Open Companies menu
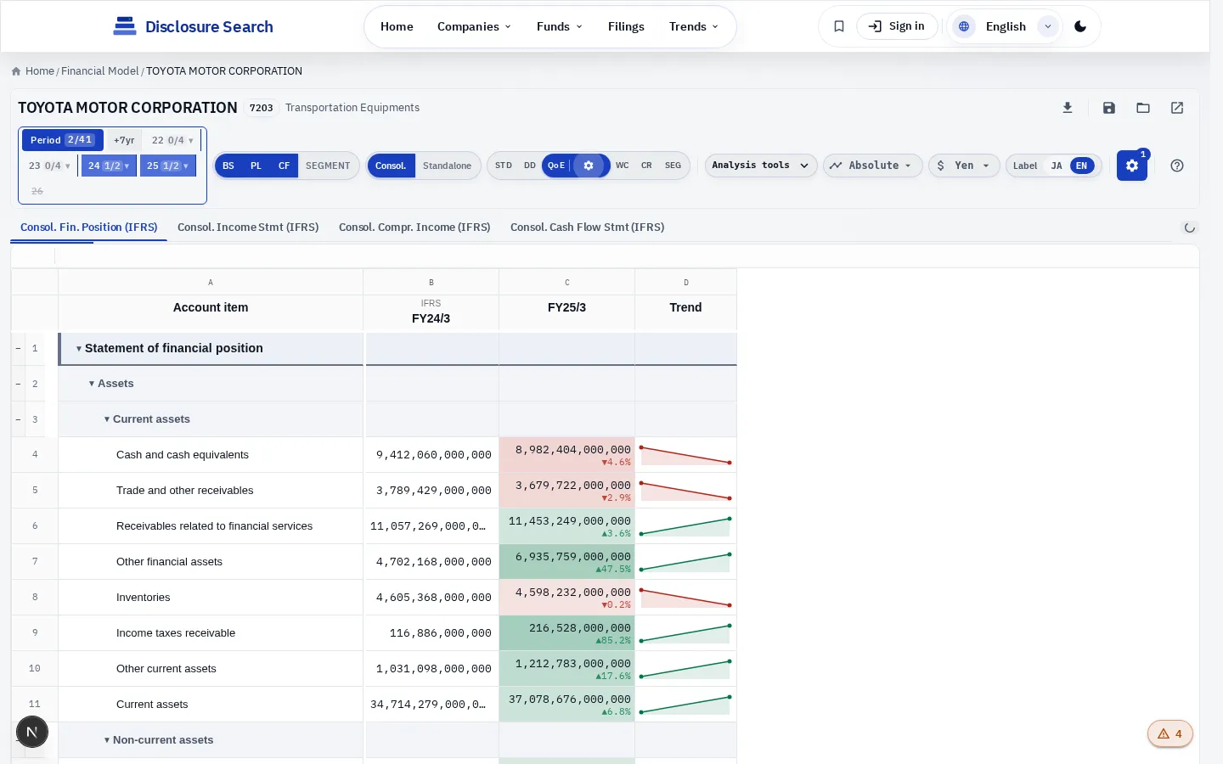 point(475,26)
